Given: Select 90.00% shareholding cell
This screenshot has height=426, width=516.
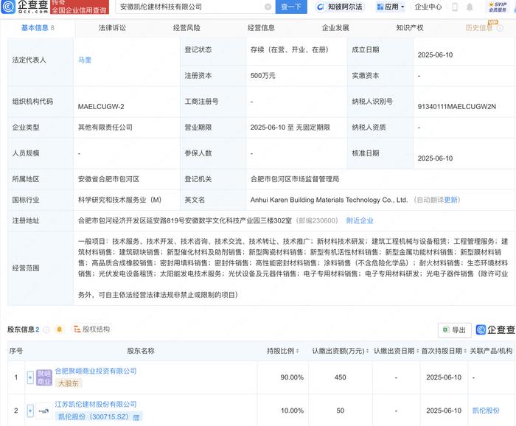Looking at the screenshot, I should tap(292, 377).
